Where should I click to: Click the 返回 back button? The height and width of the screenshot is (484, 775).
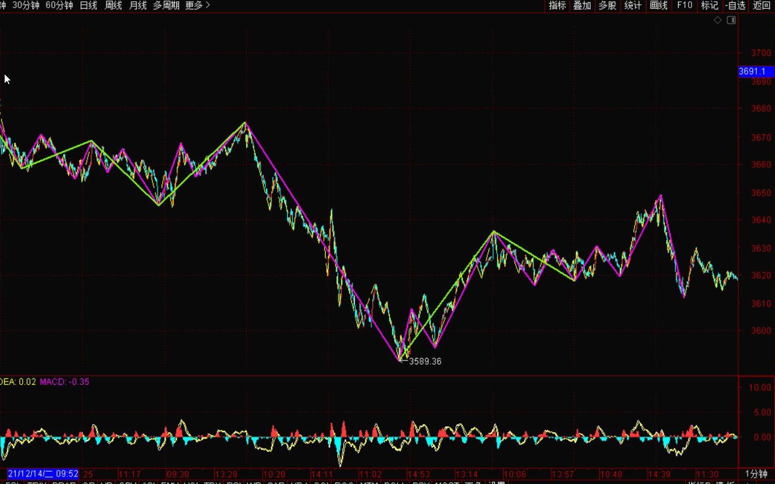pyautogui.click(x=762, y=5)
